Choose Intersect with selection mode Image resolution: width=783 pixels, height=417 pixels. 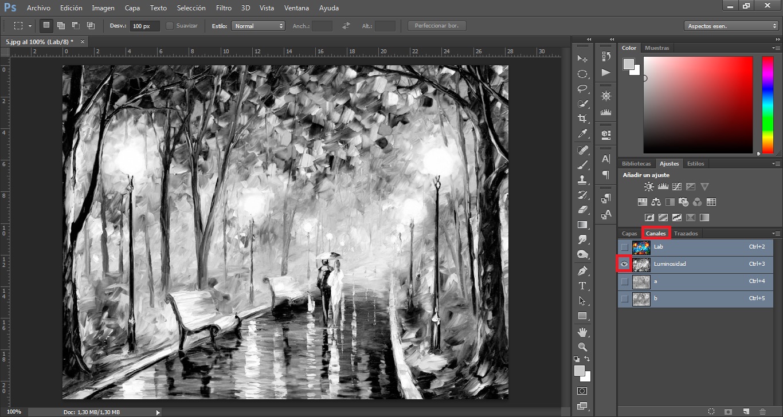(x=91, y=25)
